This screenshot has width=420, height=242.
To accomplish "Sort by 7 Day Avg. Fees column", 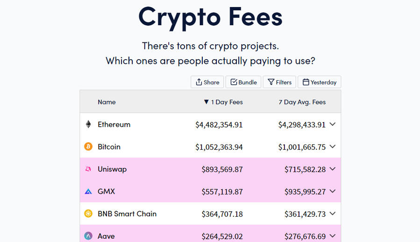I will (302, 102).
